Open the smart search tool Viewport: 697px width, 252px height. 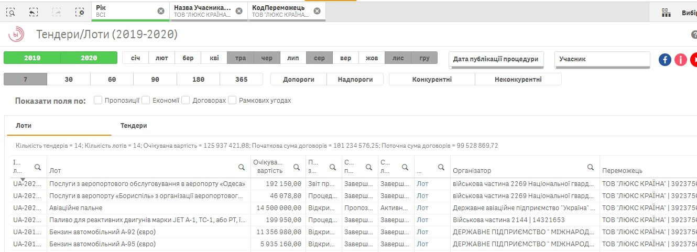[11, 12]
